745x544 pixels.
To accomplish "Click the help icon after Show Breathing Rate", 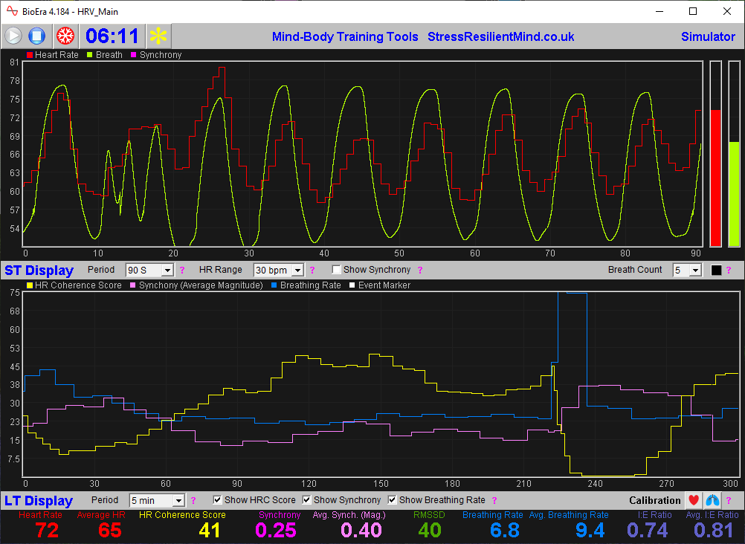I will coord(494,500).
